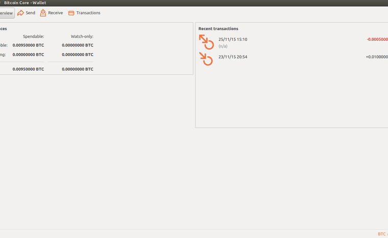Select the 23/11/15 20:54 transaction entry
The image size is (388, 238).
coord(233,57)
